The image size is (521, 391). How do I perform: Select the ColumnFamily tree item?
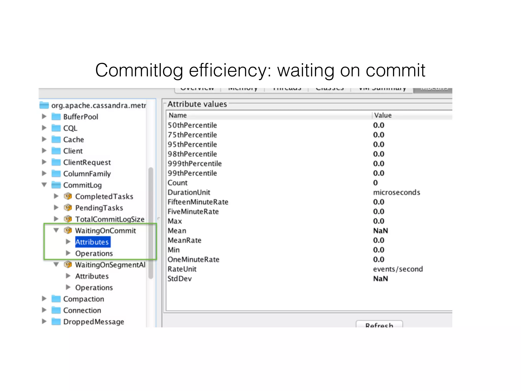(x=87, y=174)
